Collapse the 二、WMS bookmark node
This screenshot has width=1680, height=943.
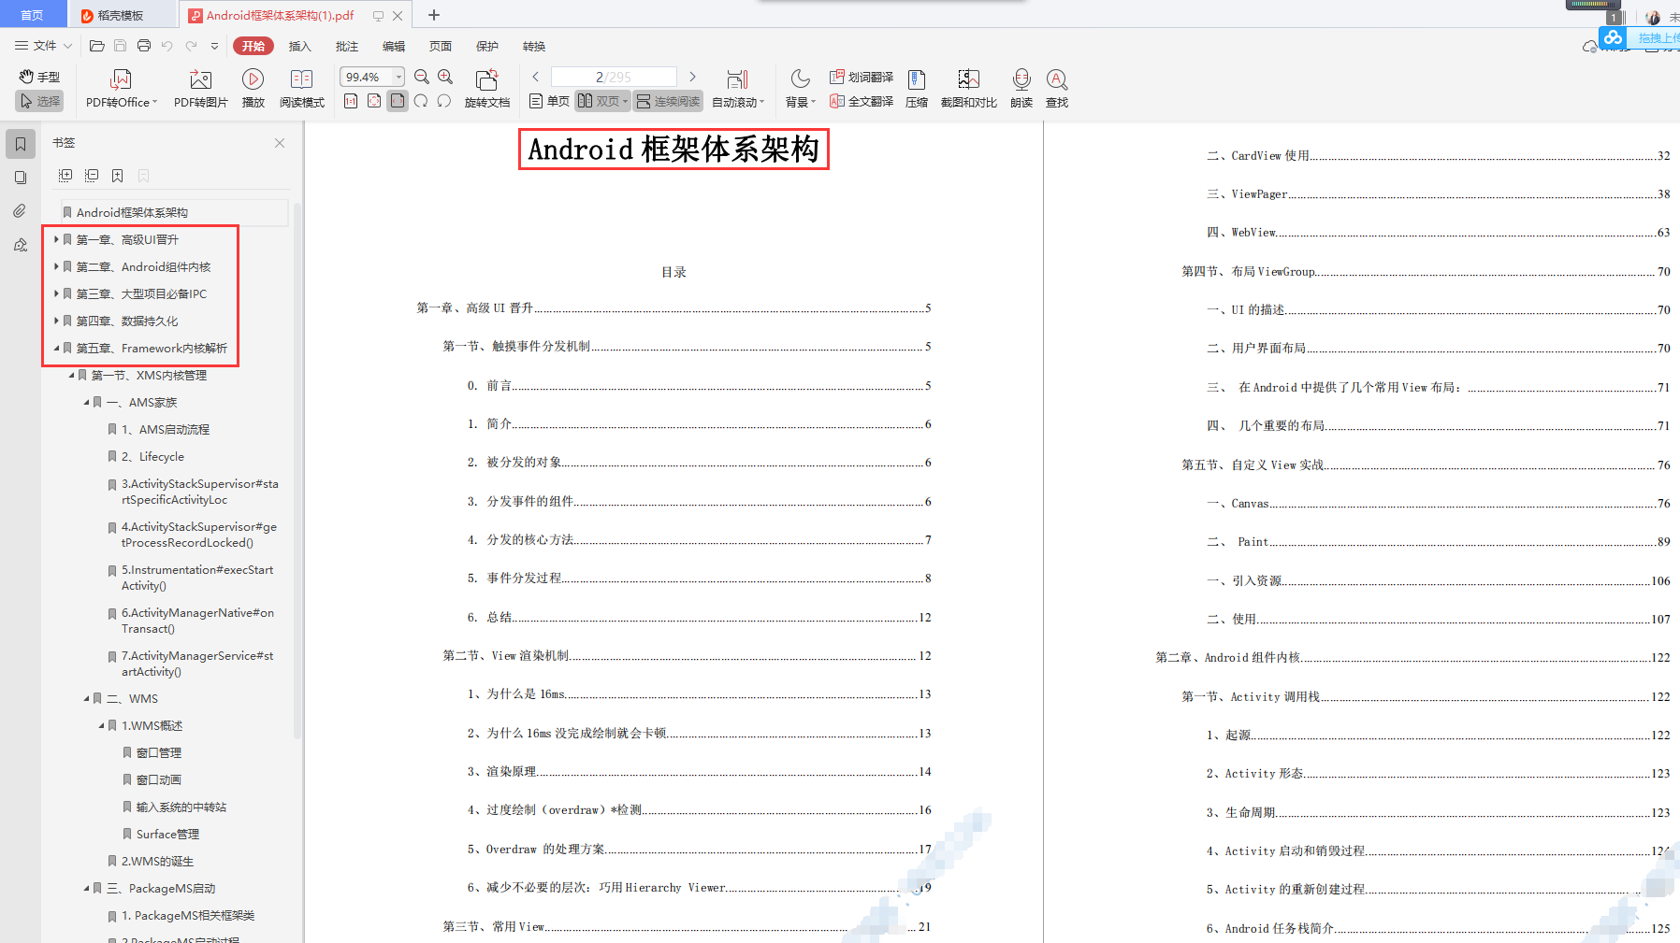(86, 698)
